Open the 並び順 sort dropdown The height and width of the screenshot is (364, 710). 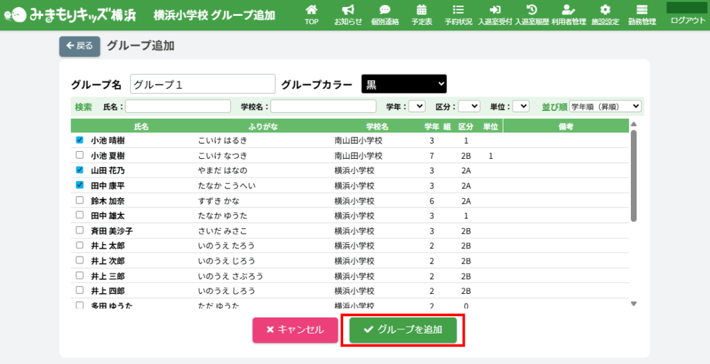click(x=605, y=106)
